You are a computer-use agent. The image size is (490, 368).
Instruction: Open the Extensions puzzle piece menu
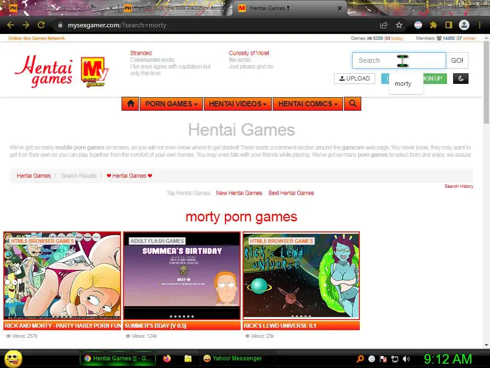click(x=433, y=25)
